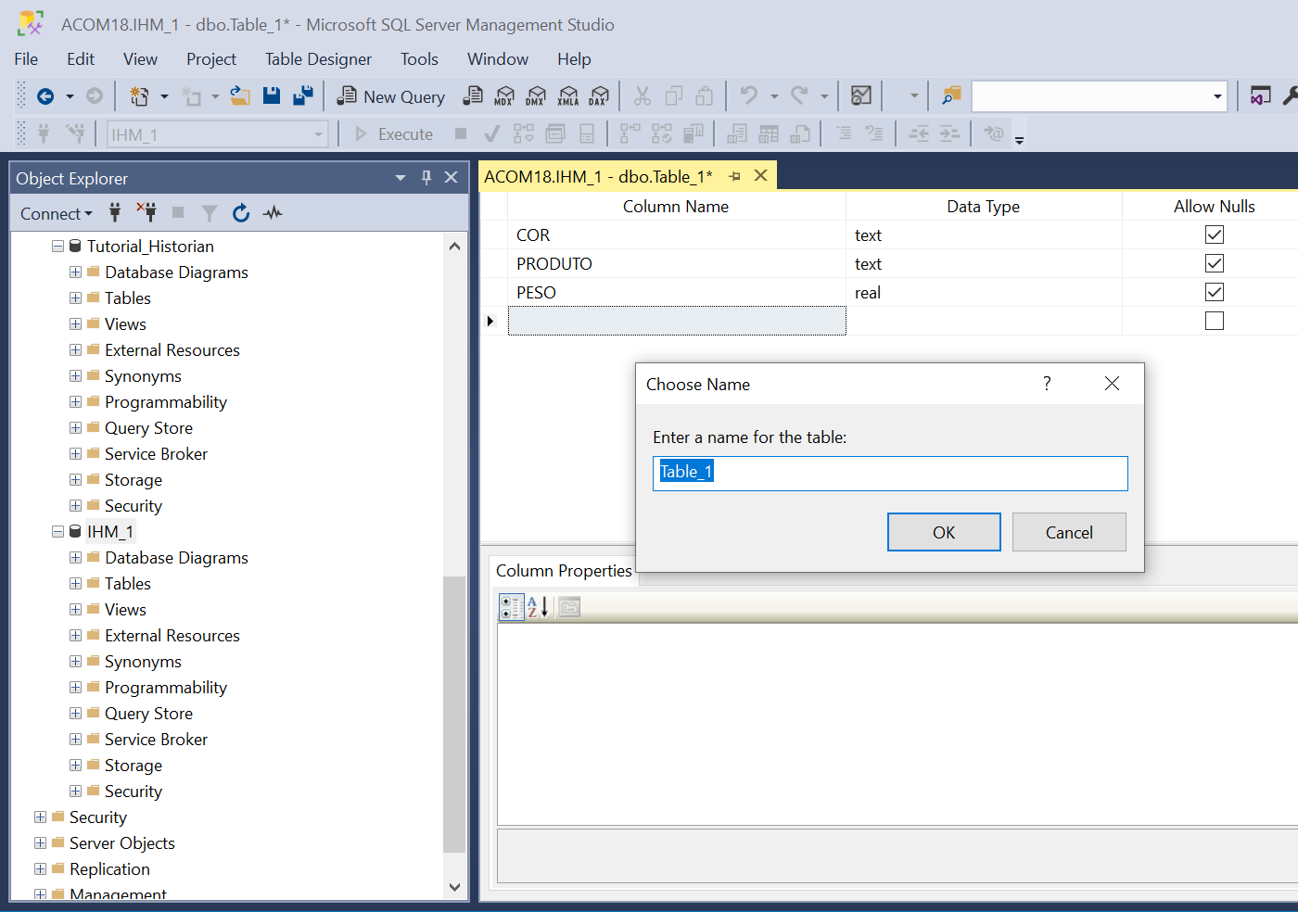This screenshot has width=1298, height=912.
Task: Select Service Broker under Tutorial_Historian
Action: click(x=156, y=453)
